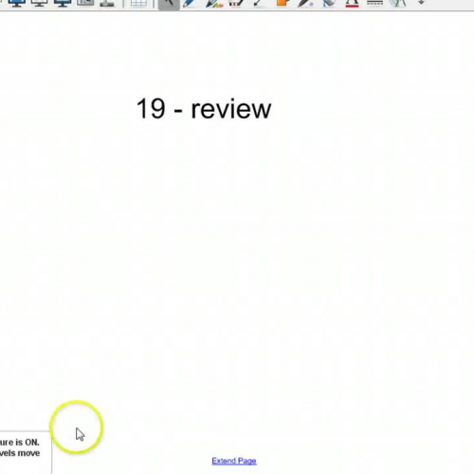Screen dimensions: 474x474
Task: Select the Text tool with red underline
Action: [352, 3]
